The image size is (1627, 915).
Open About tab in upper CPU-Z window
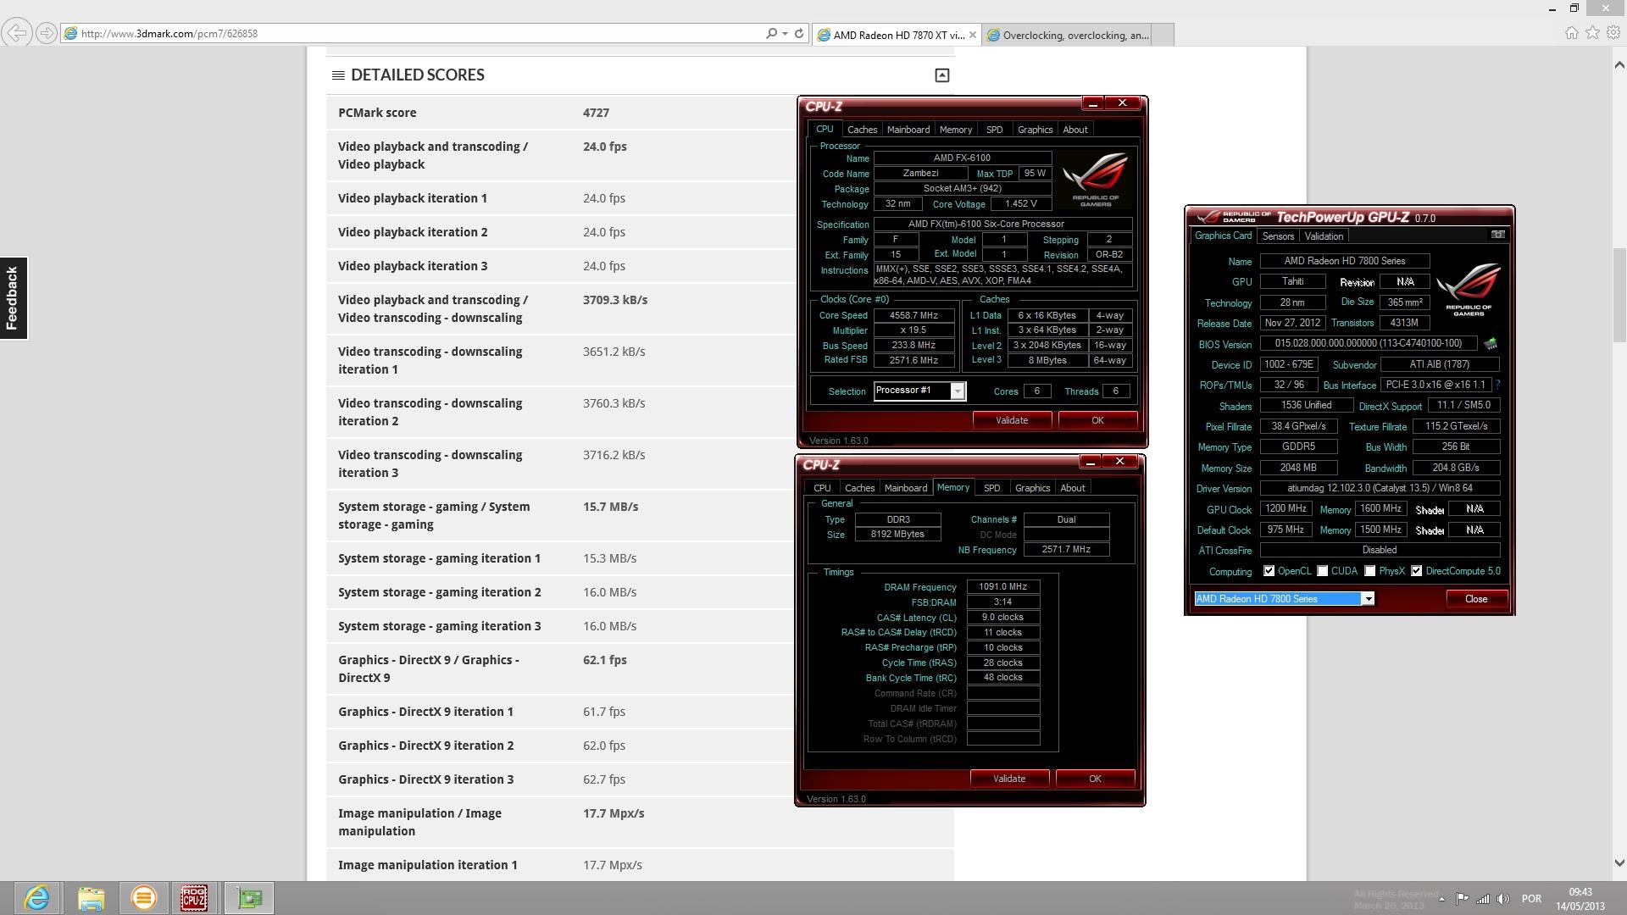(1074, 130)
